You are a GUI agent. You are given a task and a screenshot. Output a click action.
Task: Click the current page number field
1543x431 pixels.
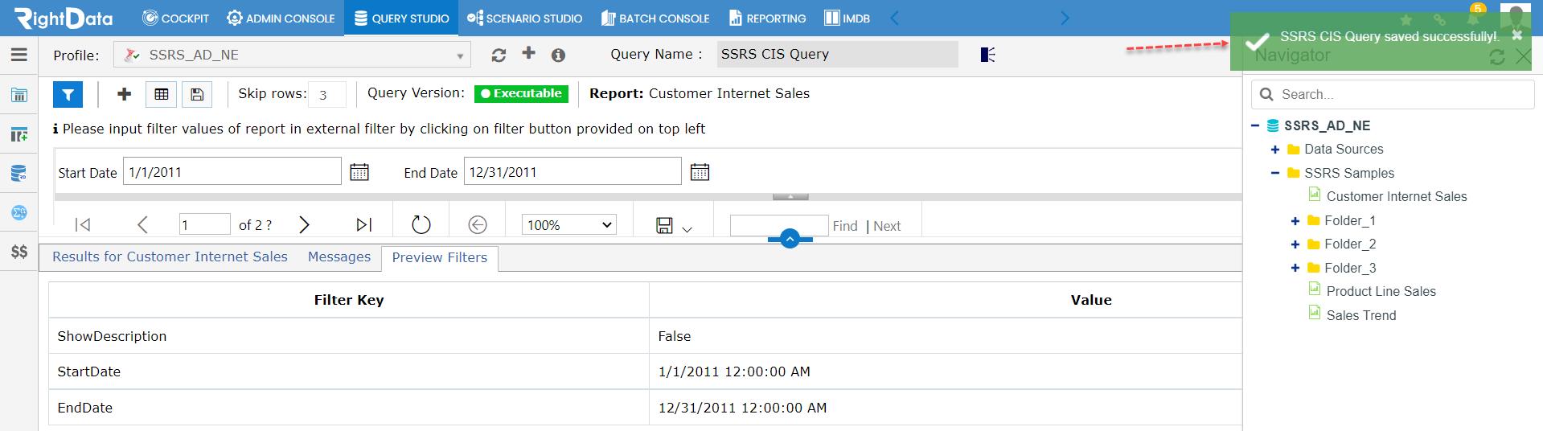tap(205, 225)
